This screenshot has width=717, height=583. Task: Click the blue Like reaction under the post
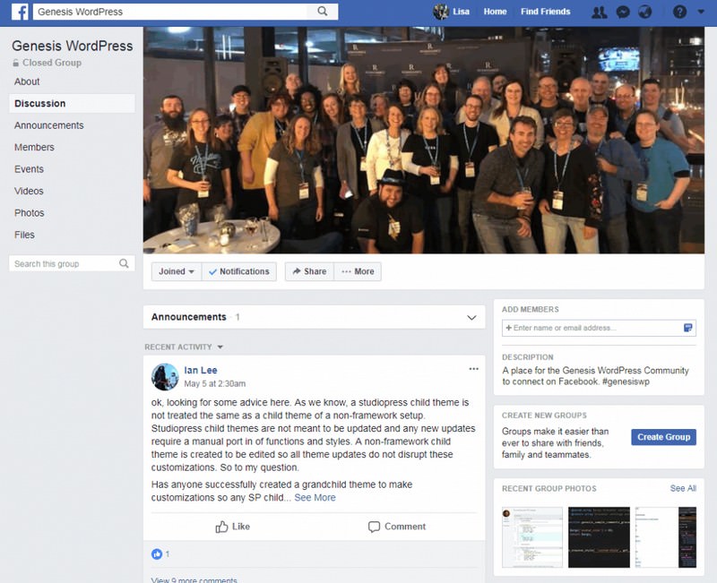click(158, 554)
